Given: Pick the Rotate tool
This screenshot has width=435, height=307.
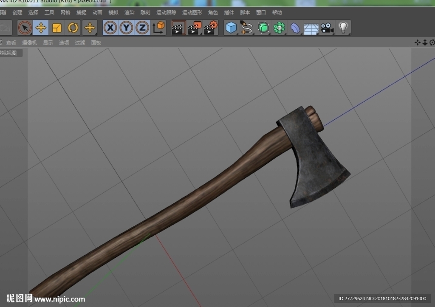Looking at the screenshot, I should (x=73, y=28).
